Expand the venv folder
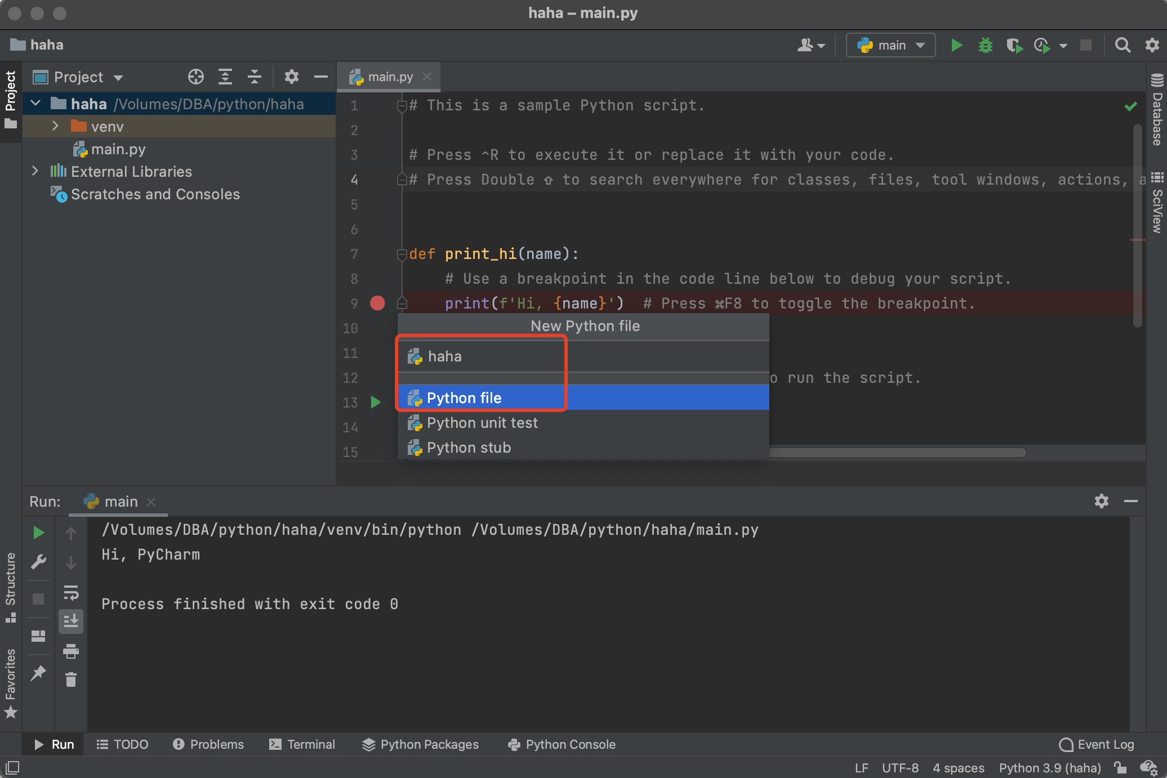Screen dimensions: 1167x778 (55, 126)
